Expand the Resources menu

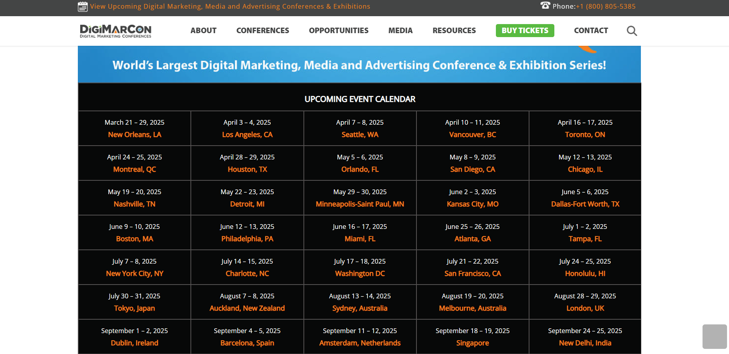pos(454,30)
